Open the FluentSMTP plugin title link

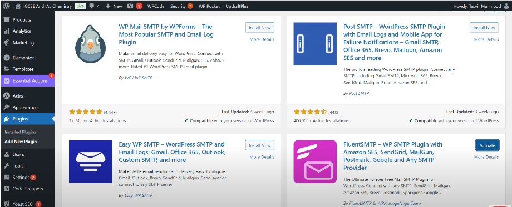(393, 156)
